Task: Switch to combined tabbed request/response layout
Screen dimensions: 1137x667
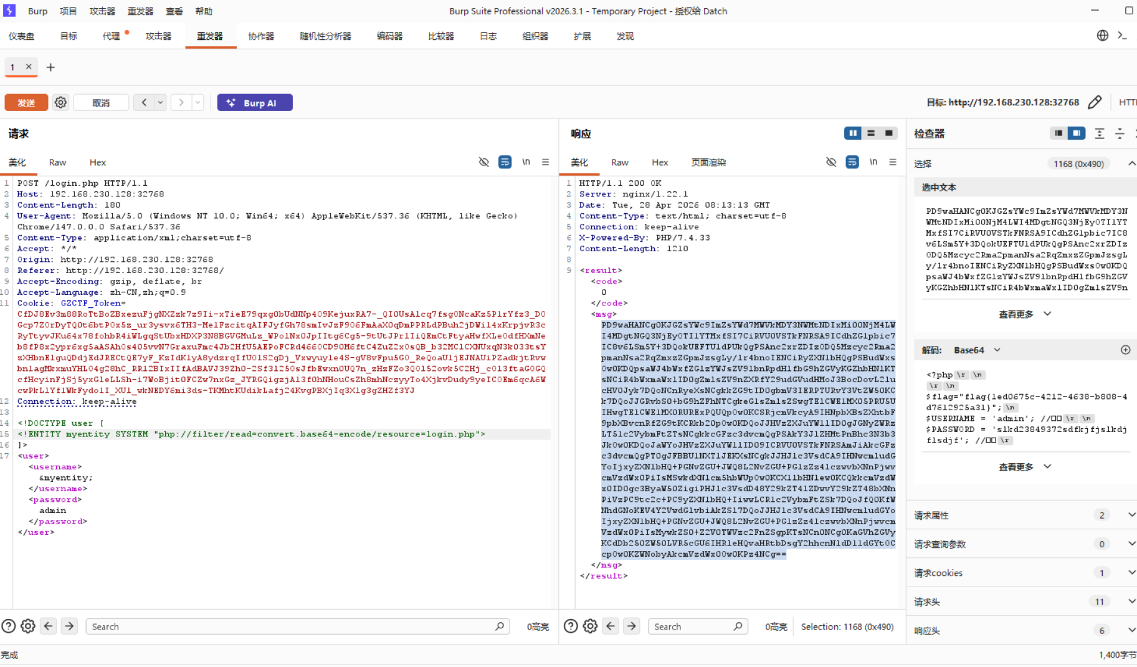Action: (889, 133)
